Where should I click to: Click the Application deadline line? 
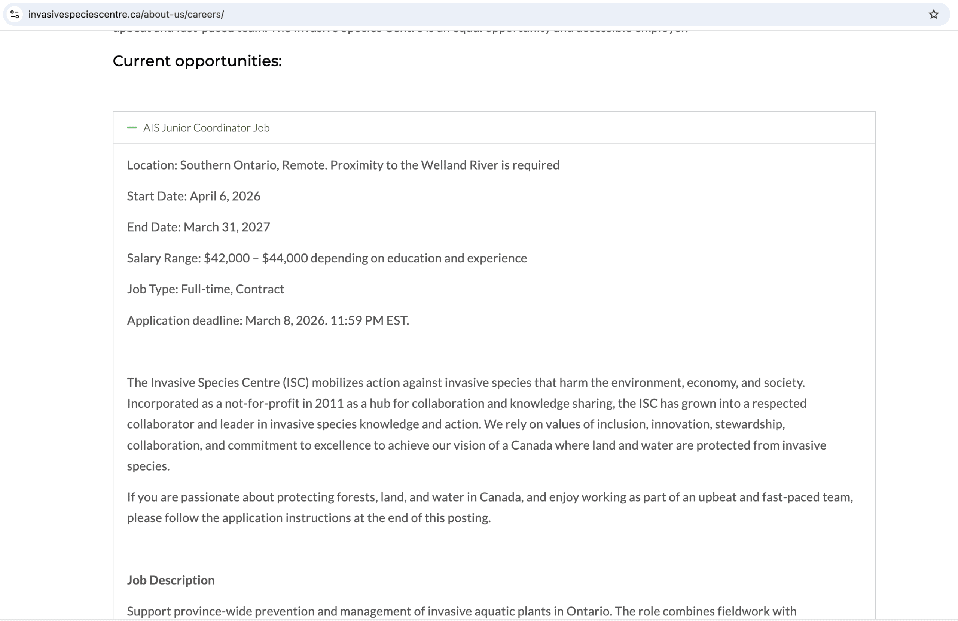point(268,320)
